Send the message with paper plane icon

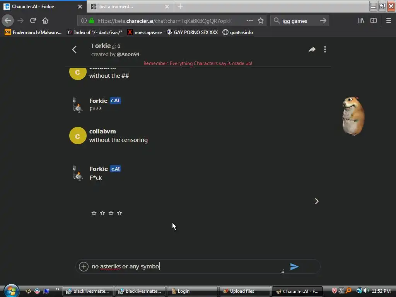pyautogui.click(x=294, y=266)
